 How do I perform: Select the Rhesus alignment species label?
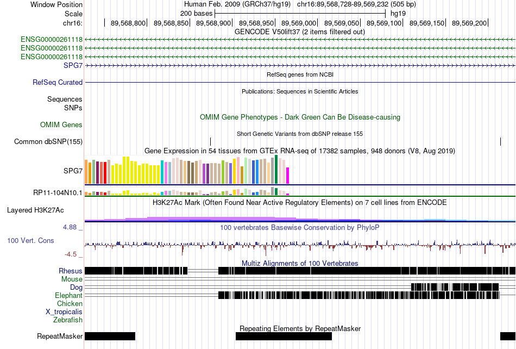(x=71, y=271)
